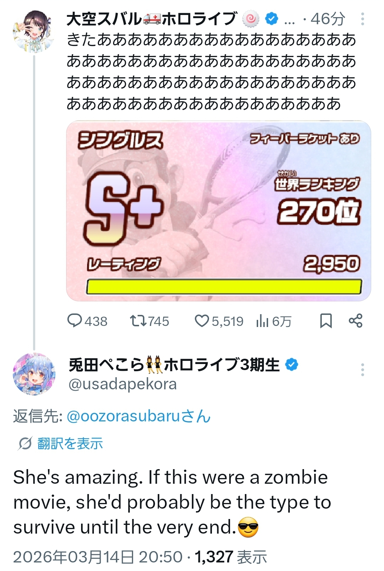Open 兎田ぺこら profile avatar
Image resolution: width=384 pixels, height=571 pixels.
34,374
